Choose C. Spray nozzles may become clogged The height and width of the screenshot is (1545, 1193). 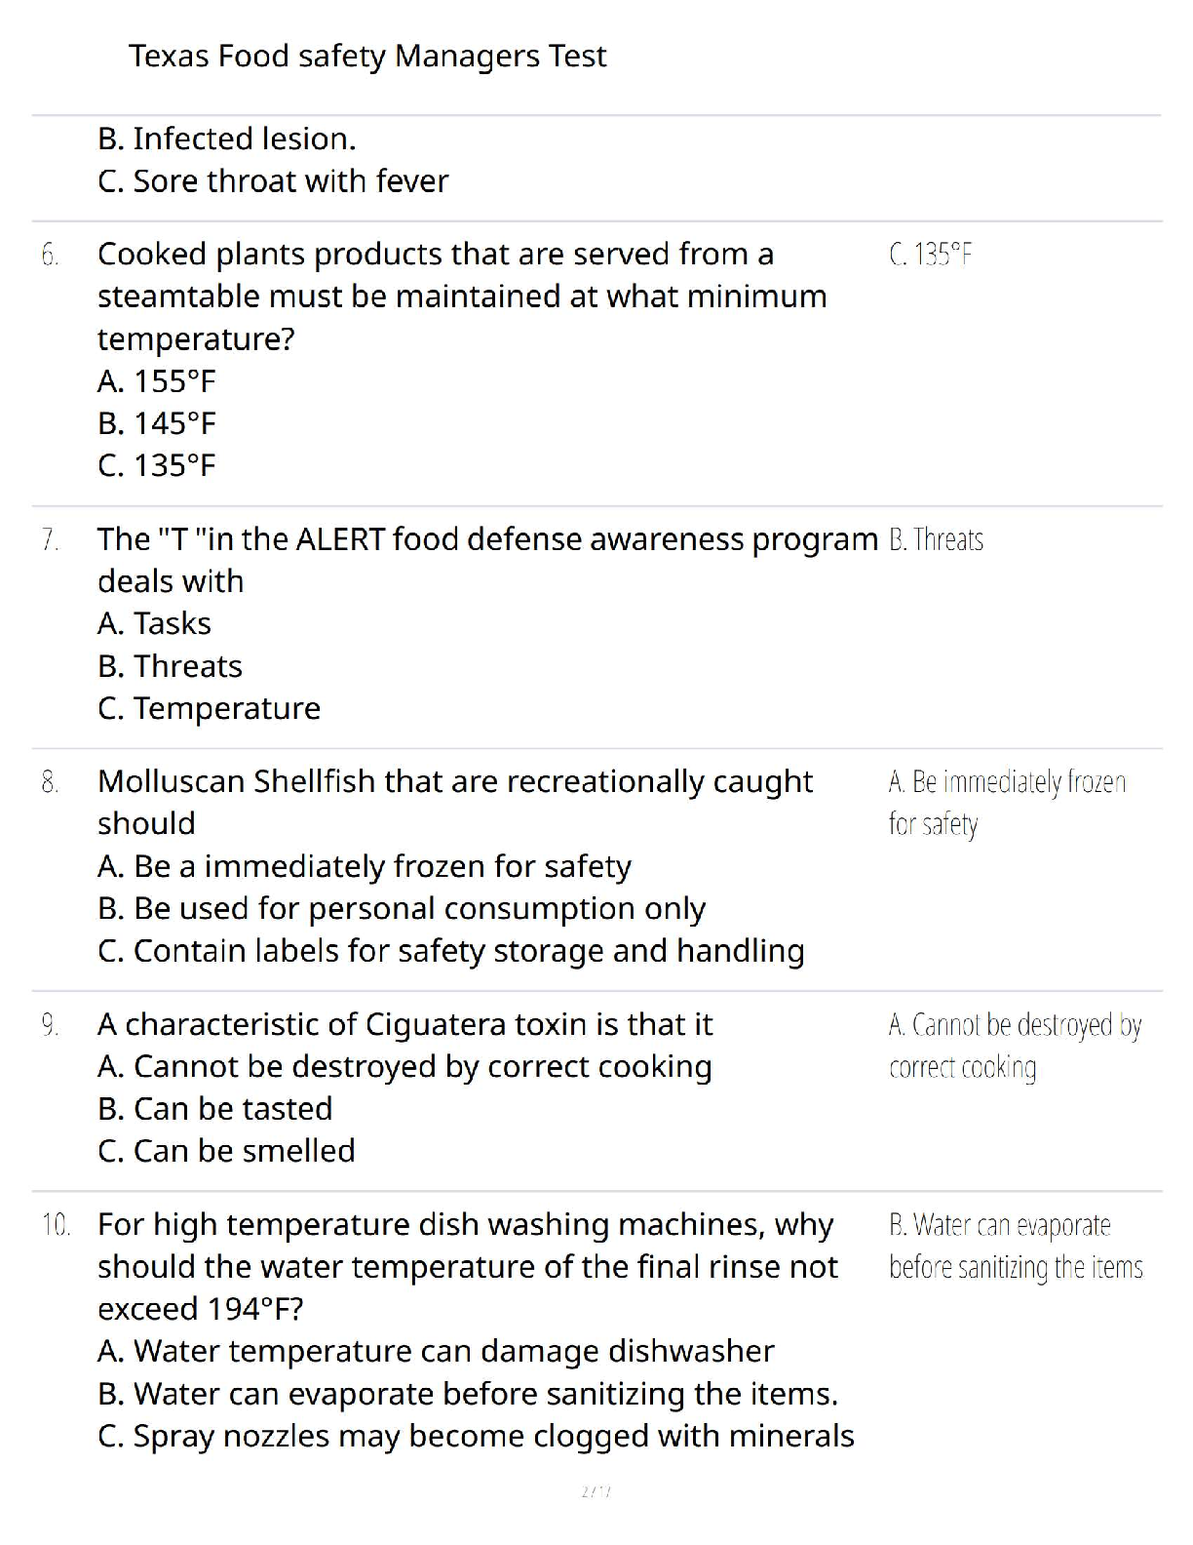(x=476, y=1437)
